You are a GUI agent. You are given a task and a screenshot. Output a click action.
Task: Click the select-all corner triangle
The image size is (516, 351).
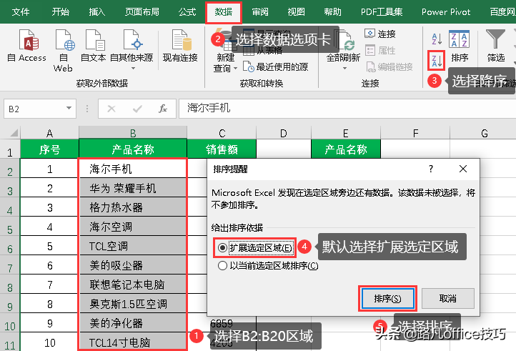click(x=14, y=133)
